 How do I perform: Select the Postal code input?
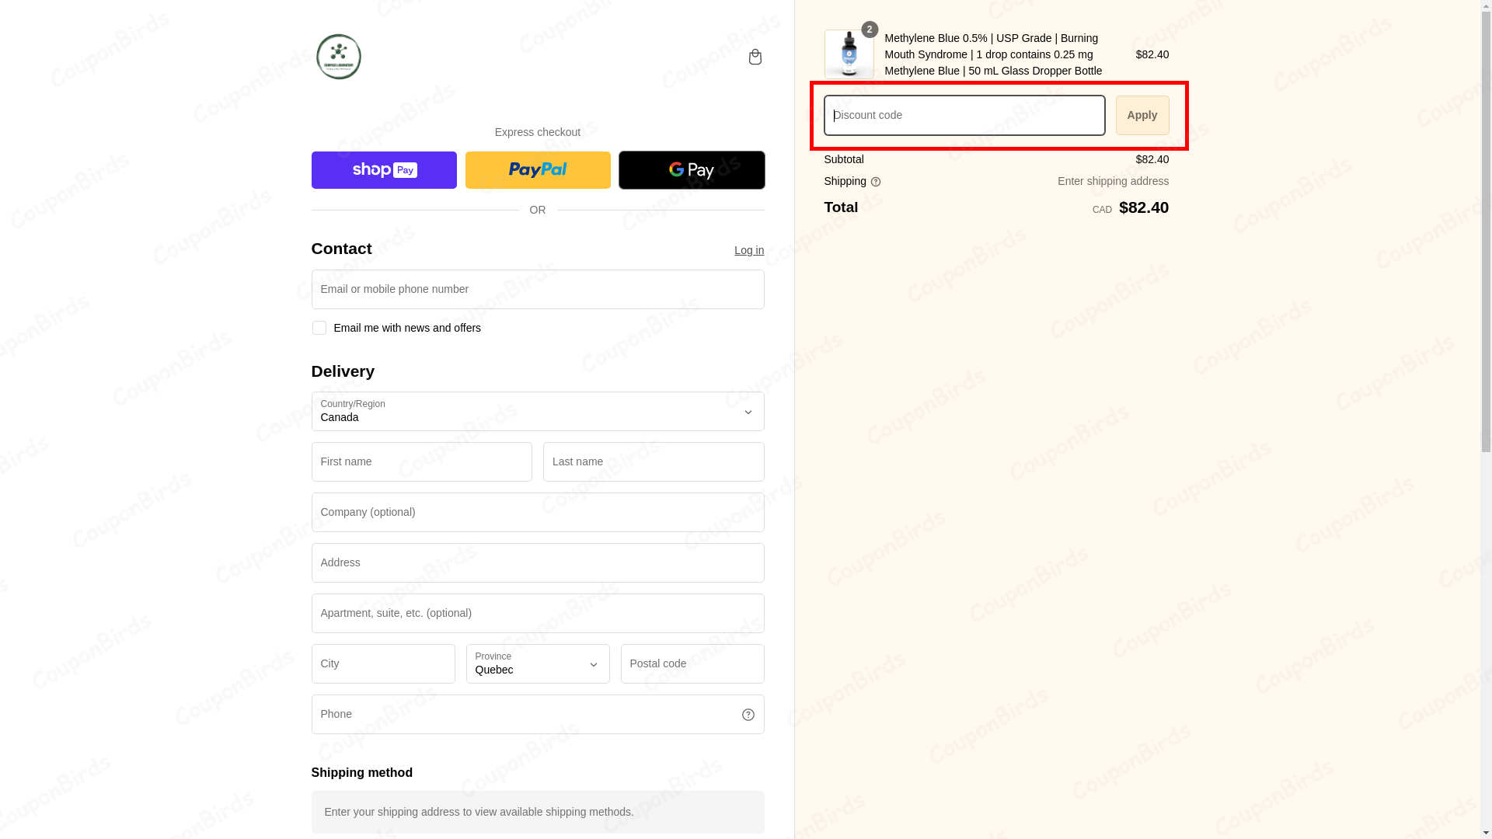click(692, 664)
